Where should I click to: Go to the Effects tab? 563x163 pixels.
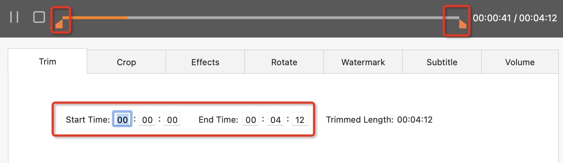[x=205, y=62]
